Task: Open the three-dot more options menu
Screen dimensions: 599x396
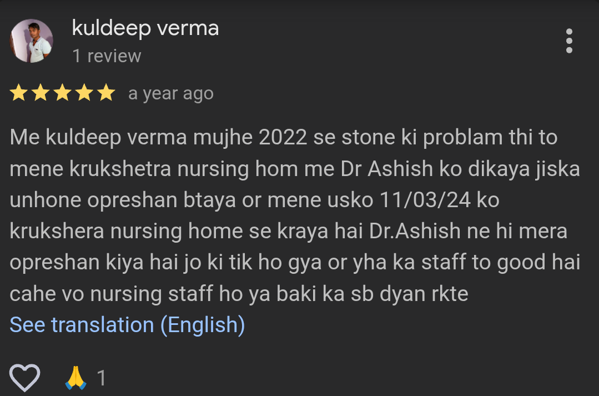Action: pyautogui.click(x=569, y=41)
